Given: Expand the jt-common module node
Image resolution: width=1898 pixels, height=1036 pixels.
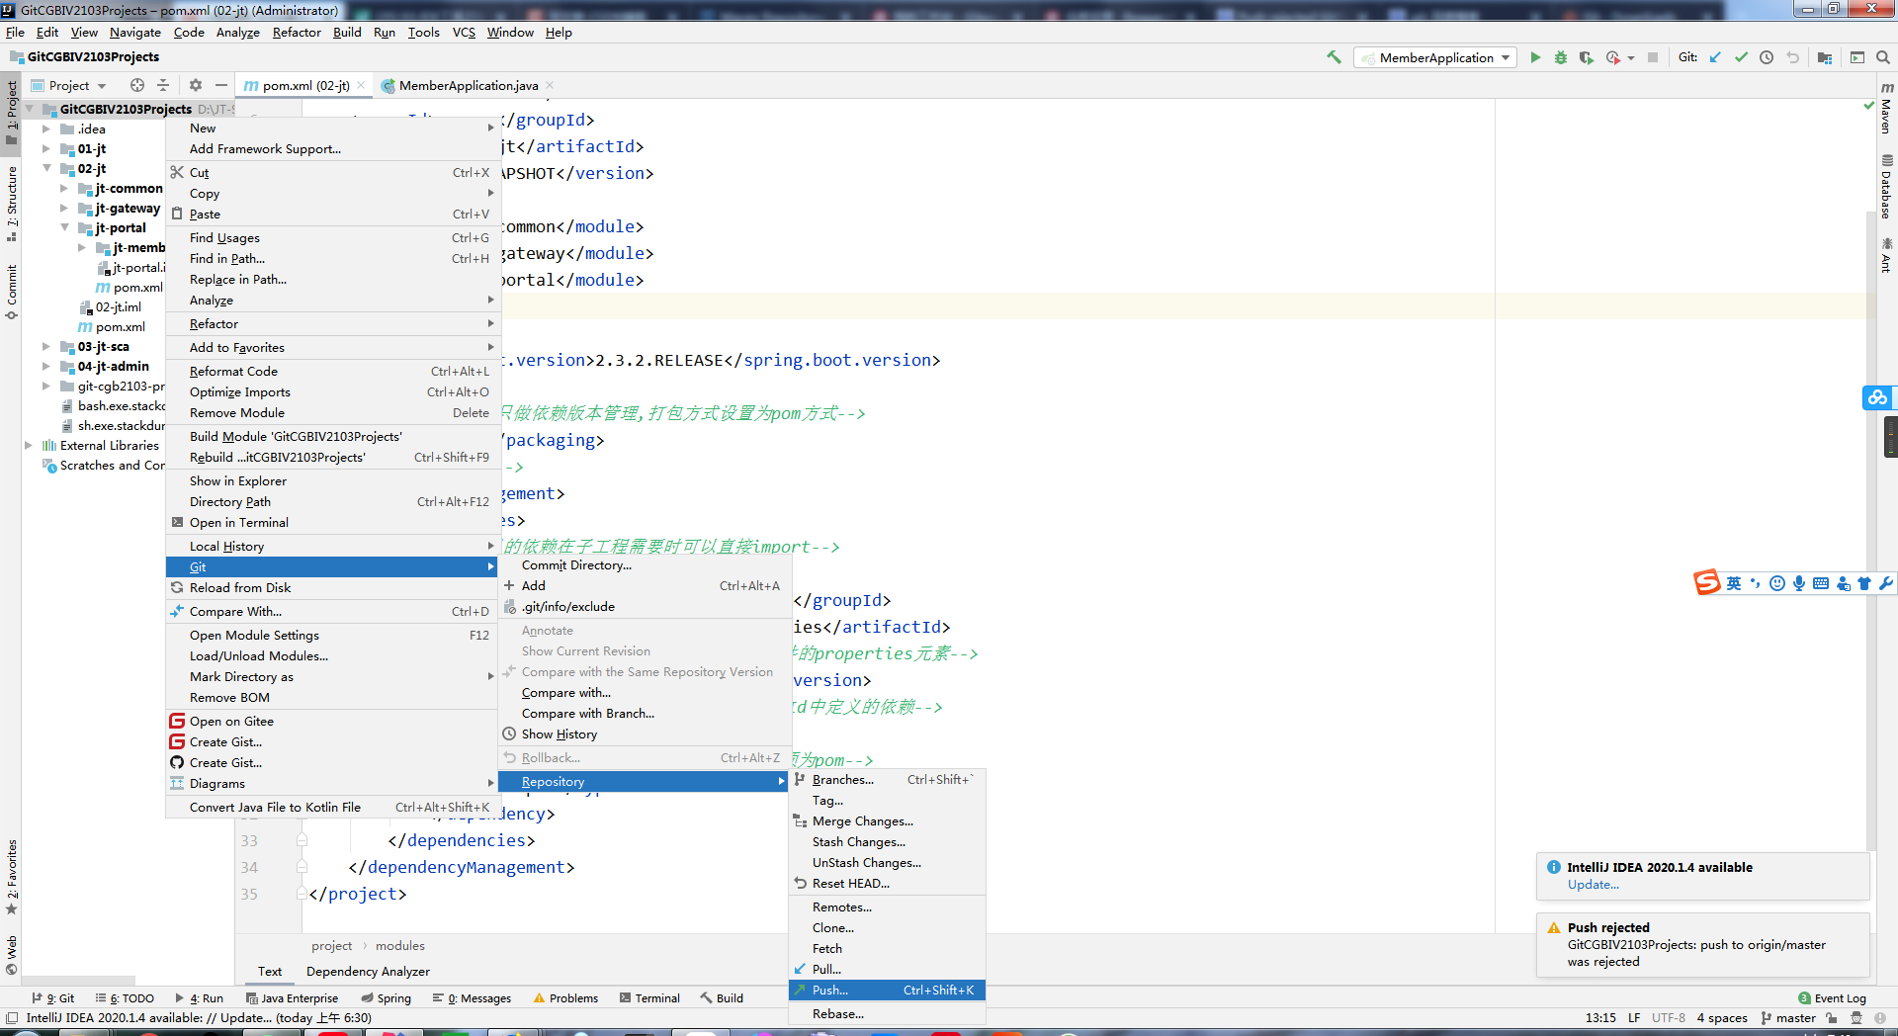Looking at the screenshot, I should point(64,188).
